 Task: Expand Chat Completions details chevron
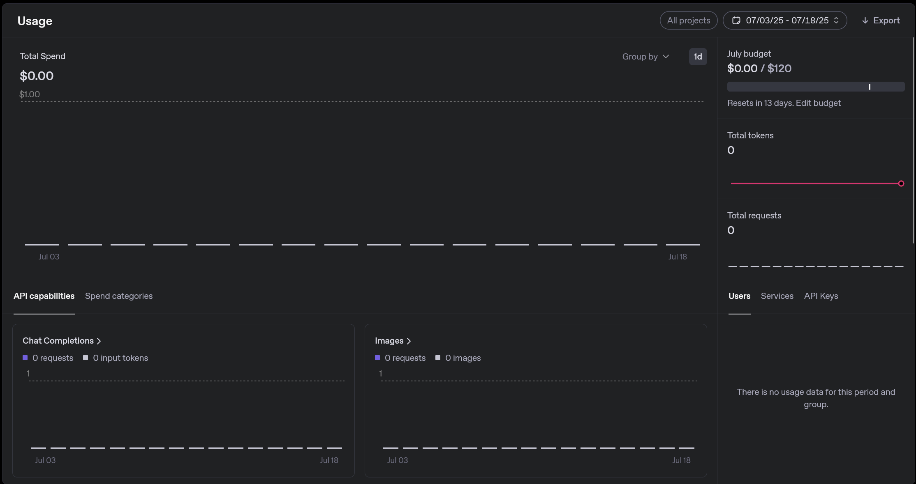pos(99,341)
